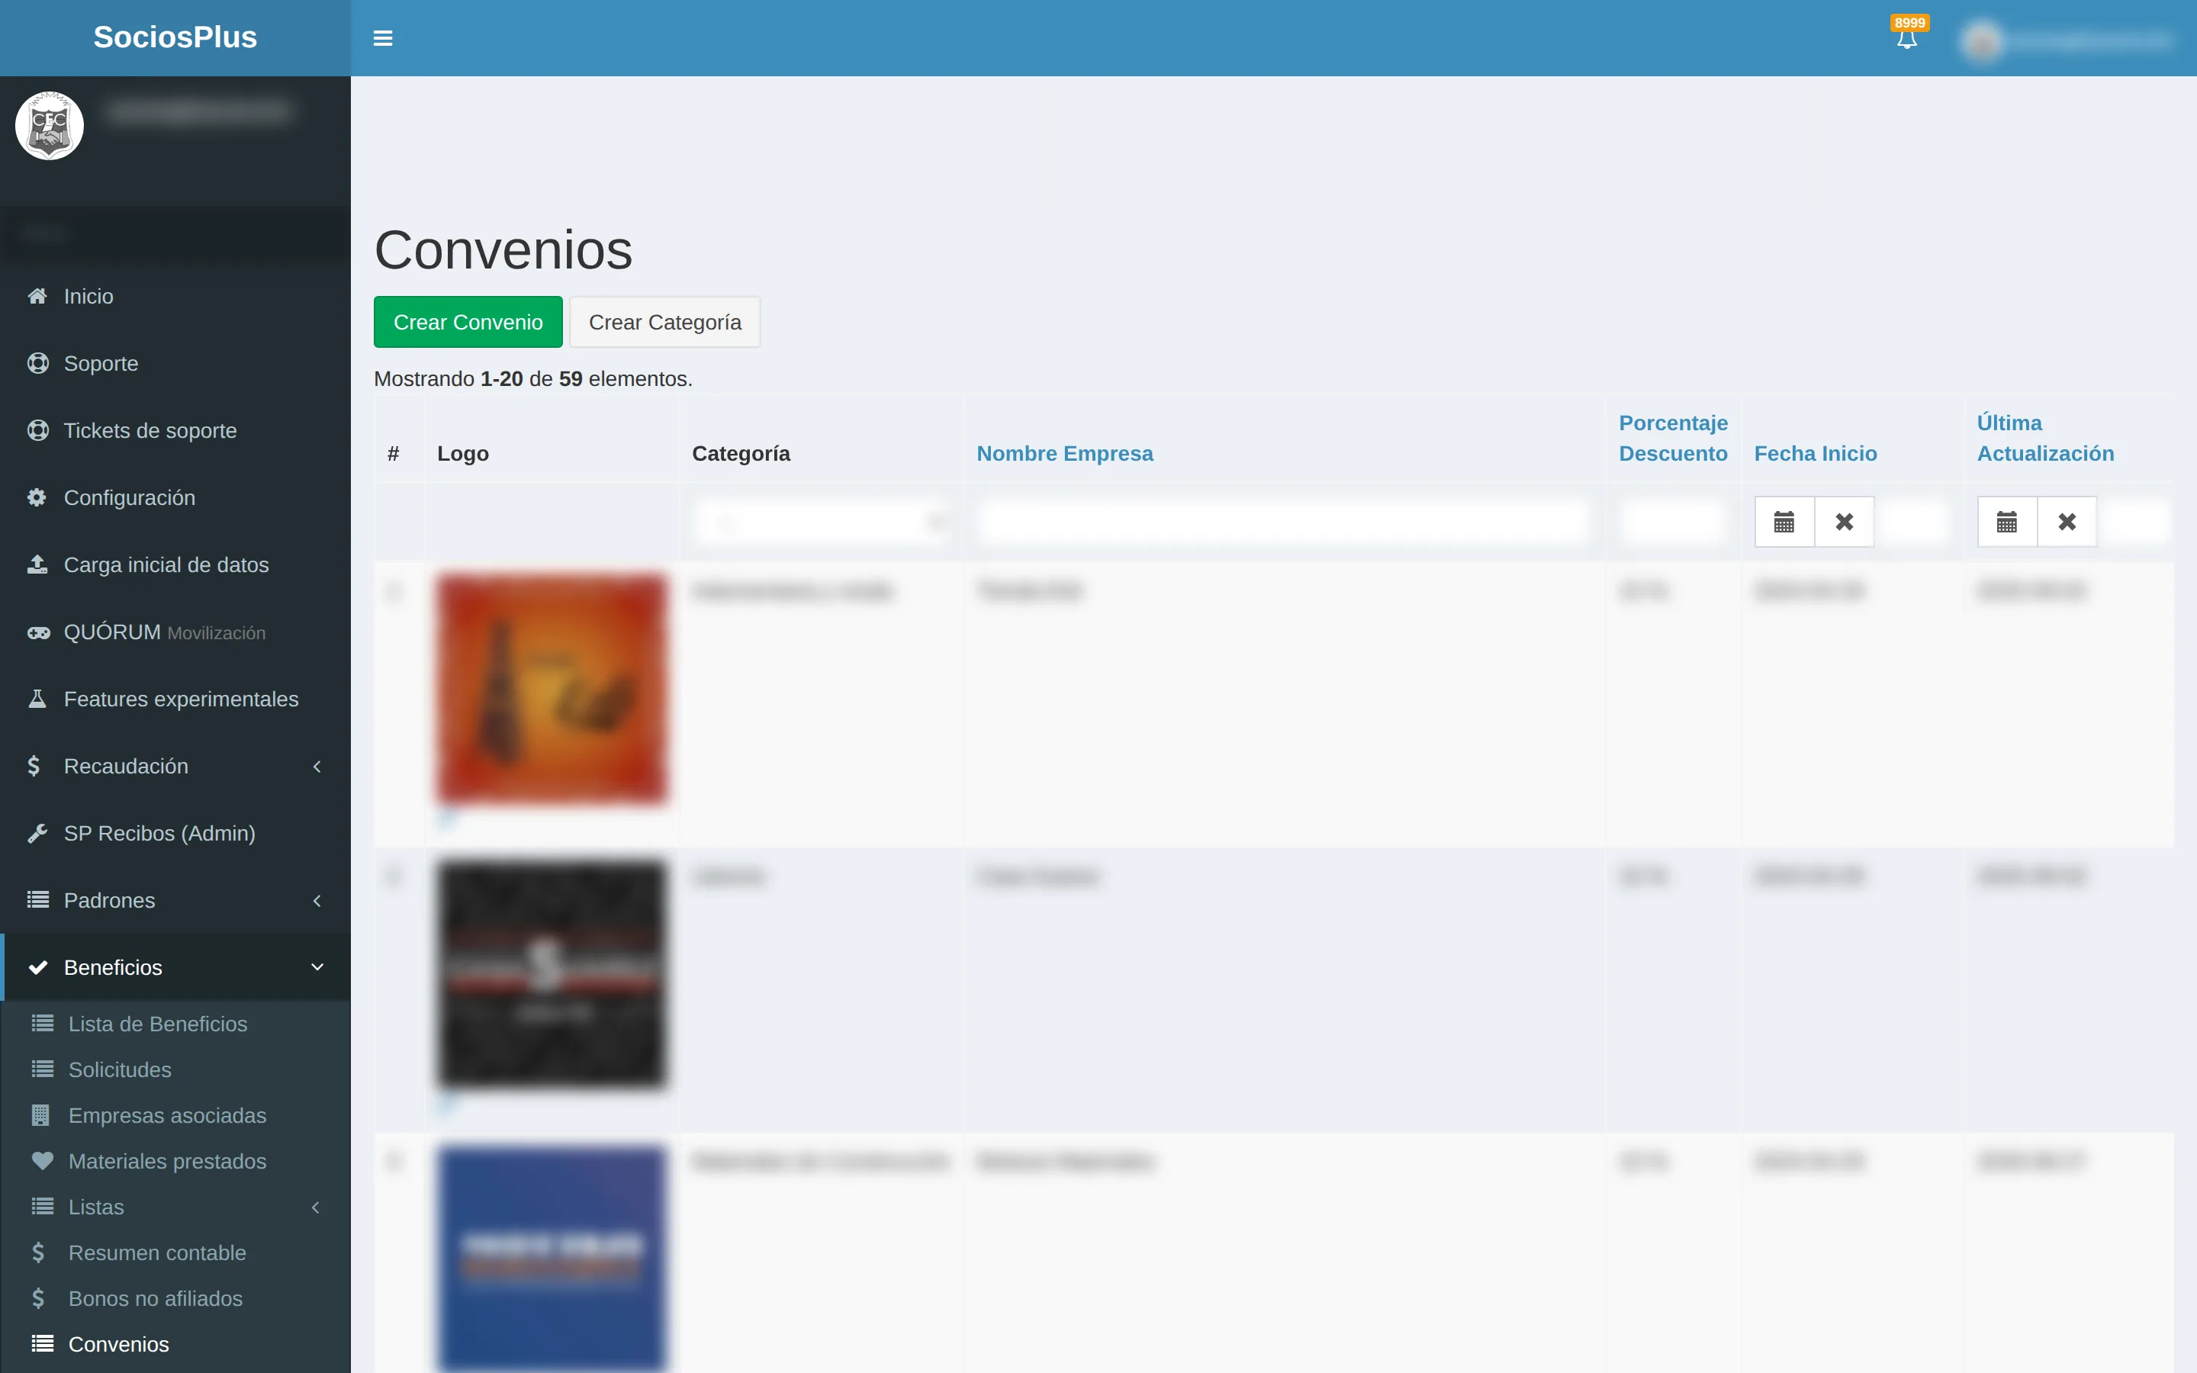Screen dimensions: 2197x1373
Task: Expand the Padrones submenu
Action: [175, 901]
